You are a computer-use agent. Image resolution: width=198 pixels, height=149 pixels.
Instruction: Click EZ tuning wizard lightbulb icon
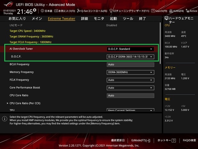pos(111,11)
